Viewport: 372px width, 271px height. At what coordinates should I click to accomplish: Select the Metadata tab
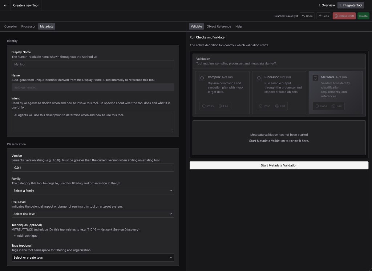point(46,27)
